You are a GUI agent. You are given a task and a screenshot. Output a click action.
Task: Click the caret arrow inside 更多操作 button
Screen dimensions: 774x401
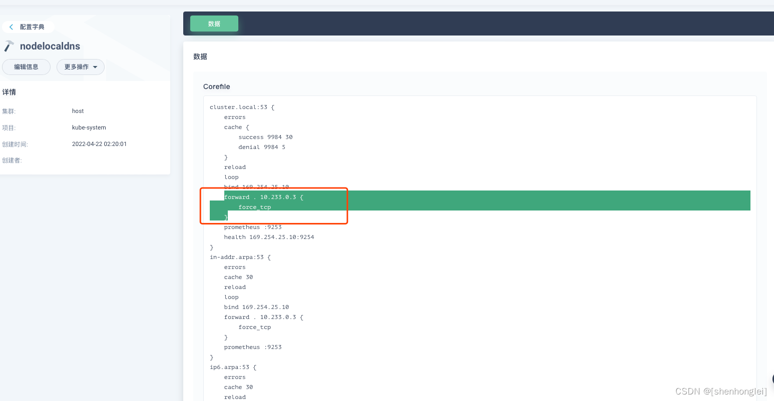(95, 67)
